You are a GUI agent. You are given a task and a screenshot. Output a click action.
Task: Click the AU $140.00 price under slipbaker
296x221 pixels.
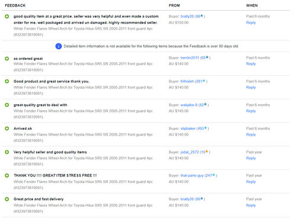tap(179, 134)
